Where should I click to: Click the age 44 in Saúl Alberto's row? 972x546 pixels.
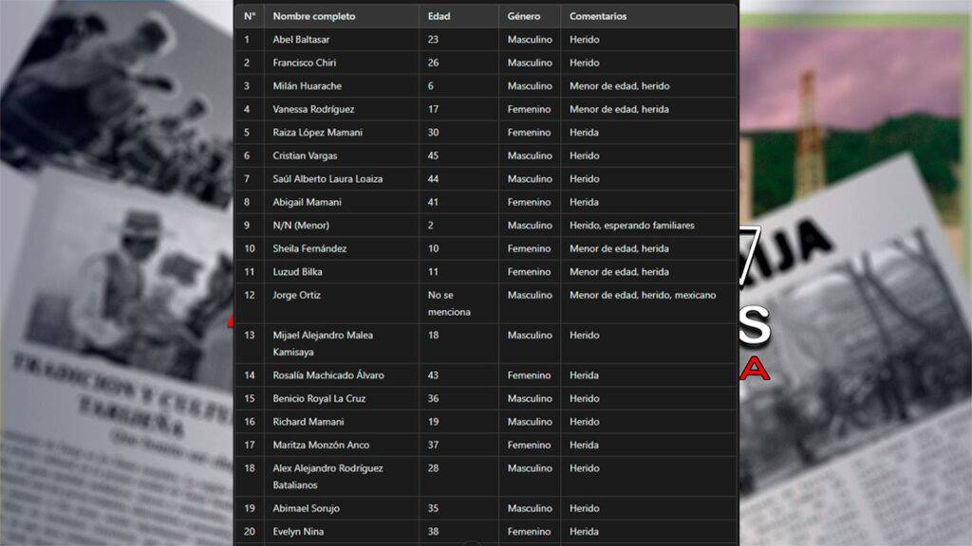433,179
